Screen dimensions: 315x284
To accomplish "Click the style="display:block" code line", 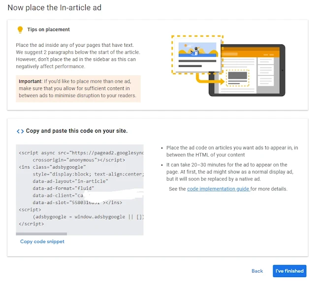I will click(x=88, y=174).
